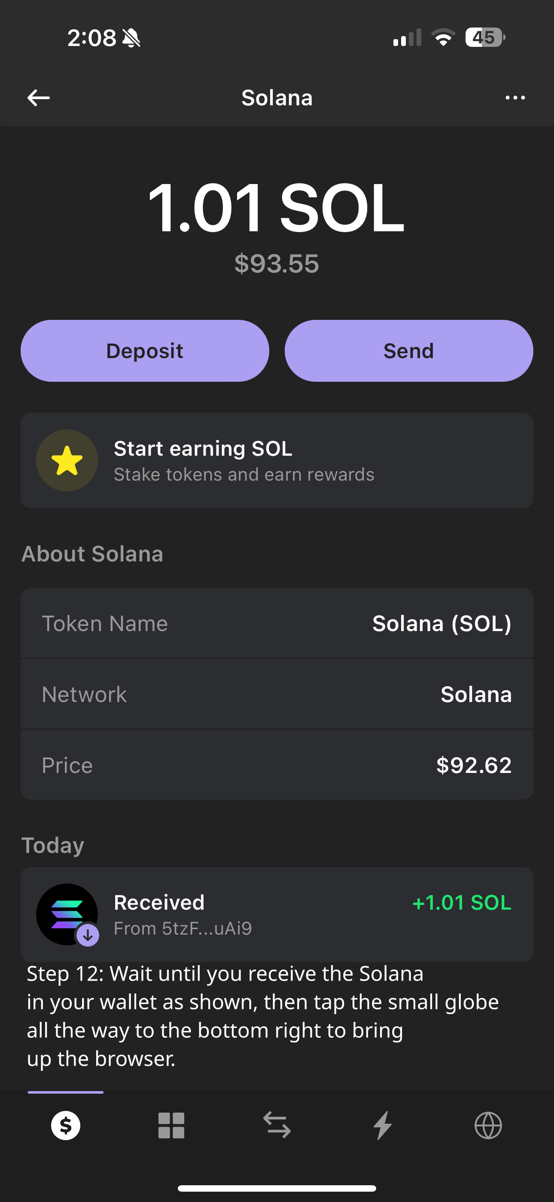This screenshot has width=554, height=1202.
Task: Select the dollar sign wallet tab
Action: tap(66, 1125)
